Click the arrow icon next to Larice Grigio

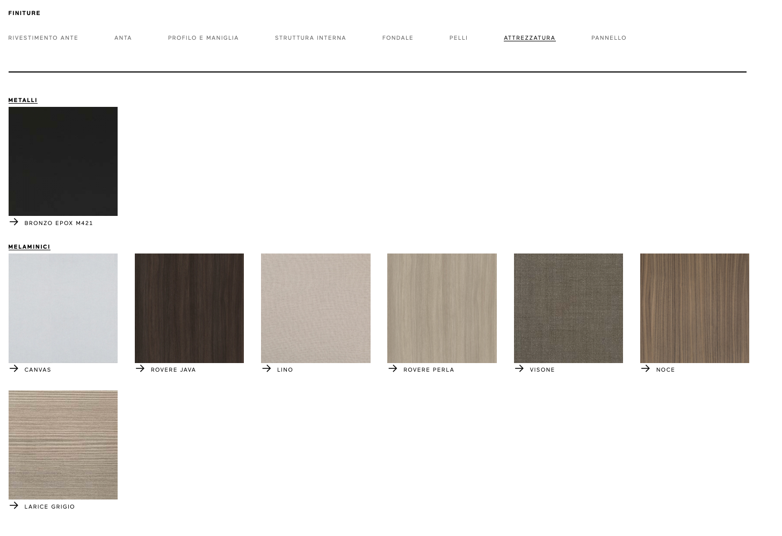point(14,505)
